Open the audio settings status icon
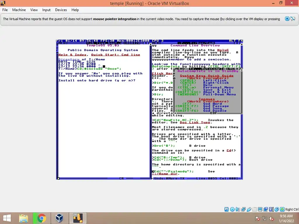The width and height of the screenshot is (299, 224). [238, 209]
